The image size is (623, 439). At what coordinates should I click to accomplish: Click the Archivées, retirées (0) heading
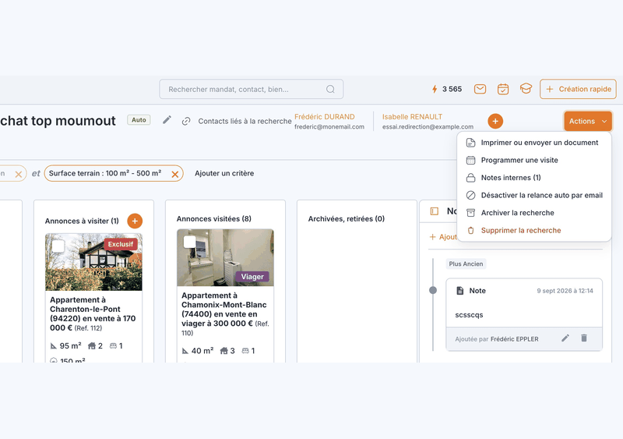pos(346,218)
